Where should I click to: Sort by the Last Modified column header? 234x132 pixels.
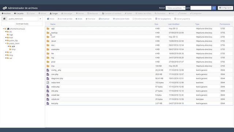[x=174, y=24]
